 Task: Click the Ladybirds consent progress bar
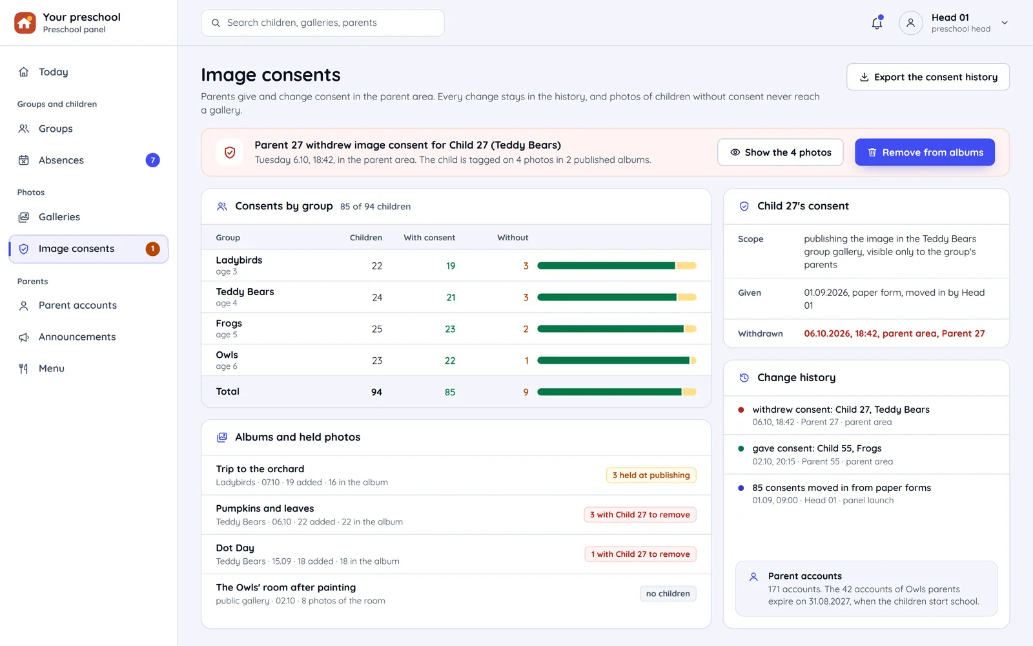pyautogui.click(x=617, y=266)
